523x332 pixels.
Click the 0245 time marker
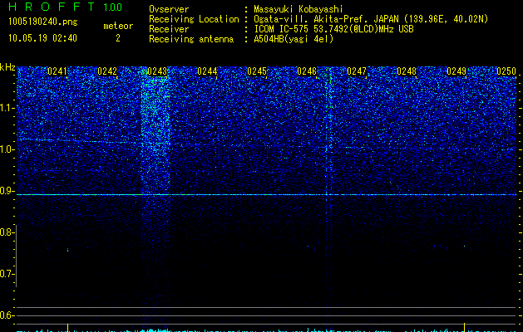tap(256, 71)
